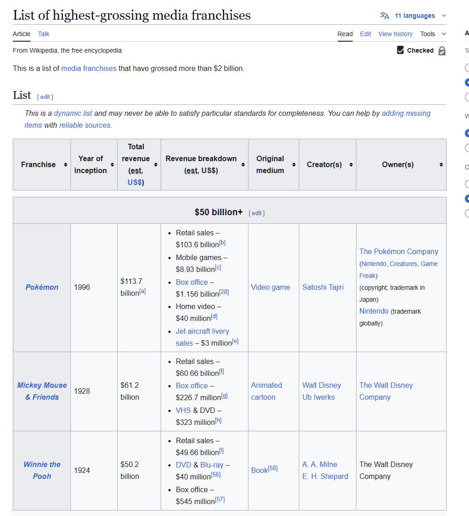
Task: Open the Animated cartoon link
Action: click(266, 391)
